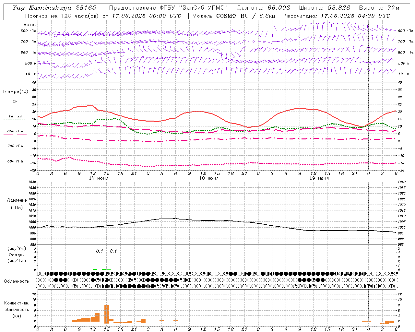Click the Осадки precipitation label

click(17, 255)
